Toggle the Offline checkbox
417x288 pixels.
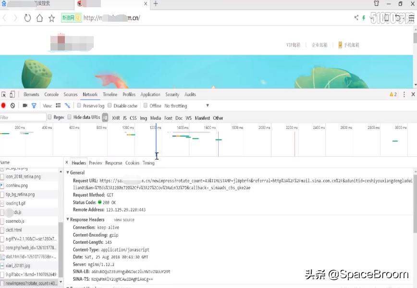(x=145, y=106)
